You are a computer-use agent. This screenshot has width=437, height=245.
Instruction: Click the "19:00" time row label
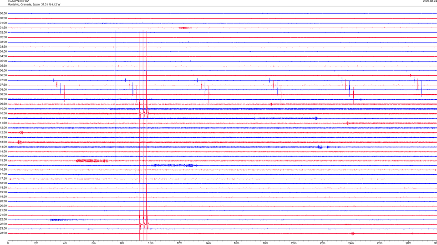(4, 192)
